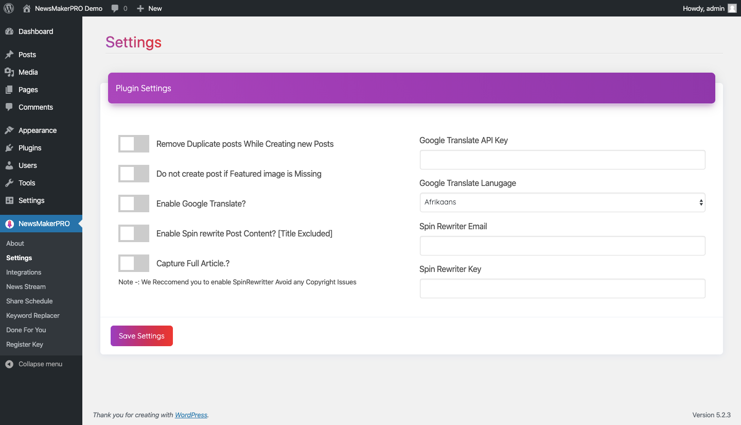This screenshot has height=425, width=741.
Task: Click the home icon beside NewsMakerPRO Demo
Action: pyautogui.click(x=27, y=8)
